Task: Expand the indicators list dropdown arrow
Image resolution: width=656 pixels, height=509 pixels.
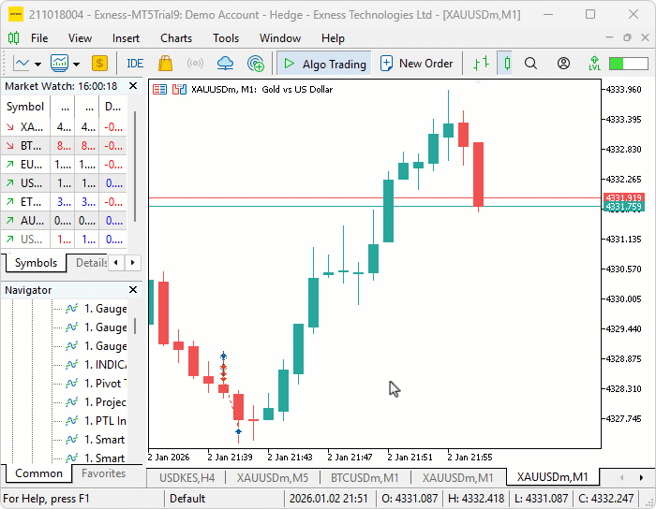Action: click(x=76, y=65)
